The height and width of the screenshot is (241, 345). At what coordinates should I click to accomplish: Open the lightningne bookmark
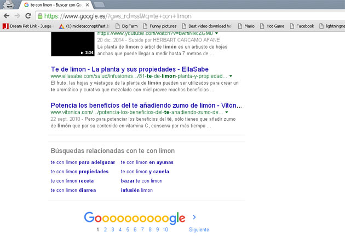[332, 26]
